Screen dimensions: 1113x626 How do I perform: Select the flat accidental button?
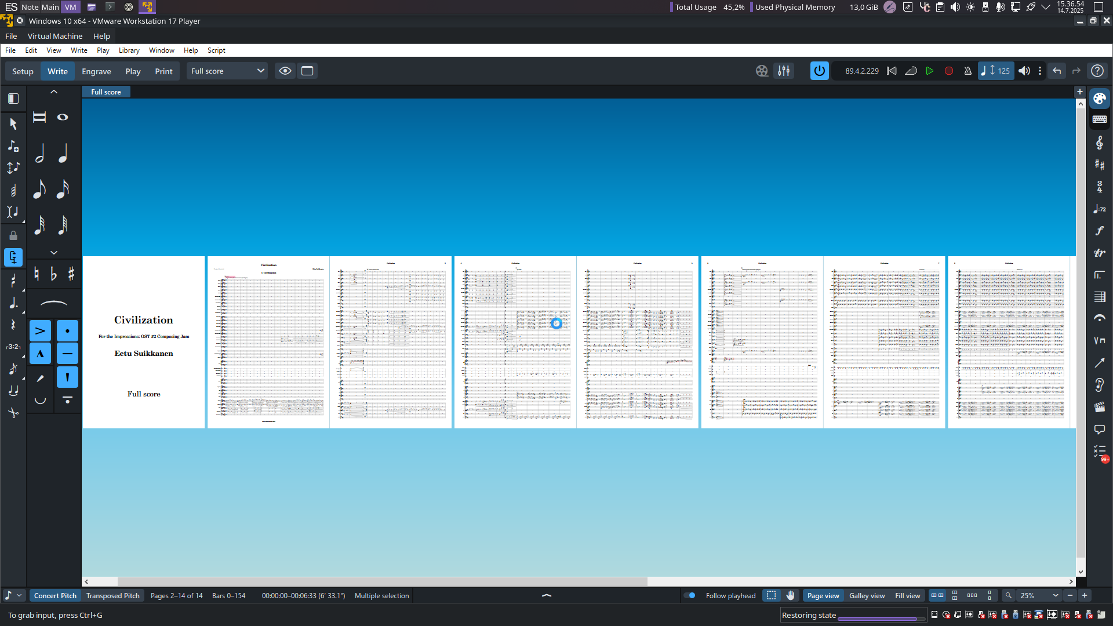pos(53,274)
